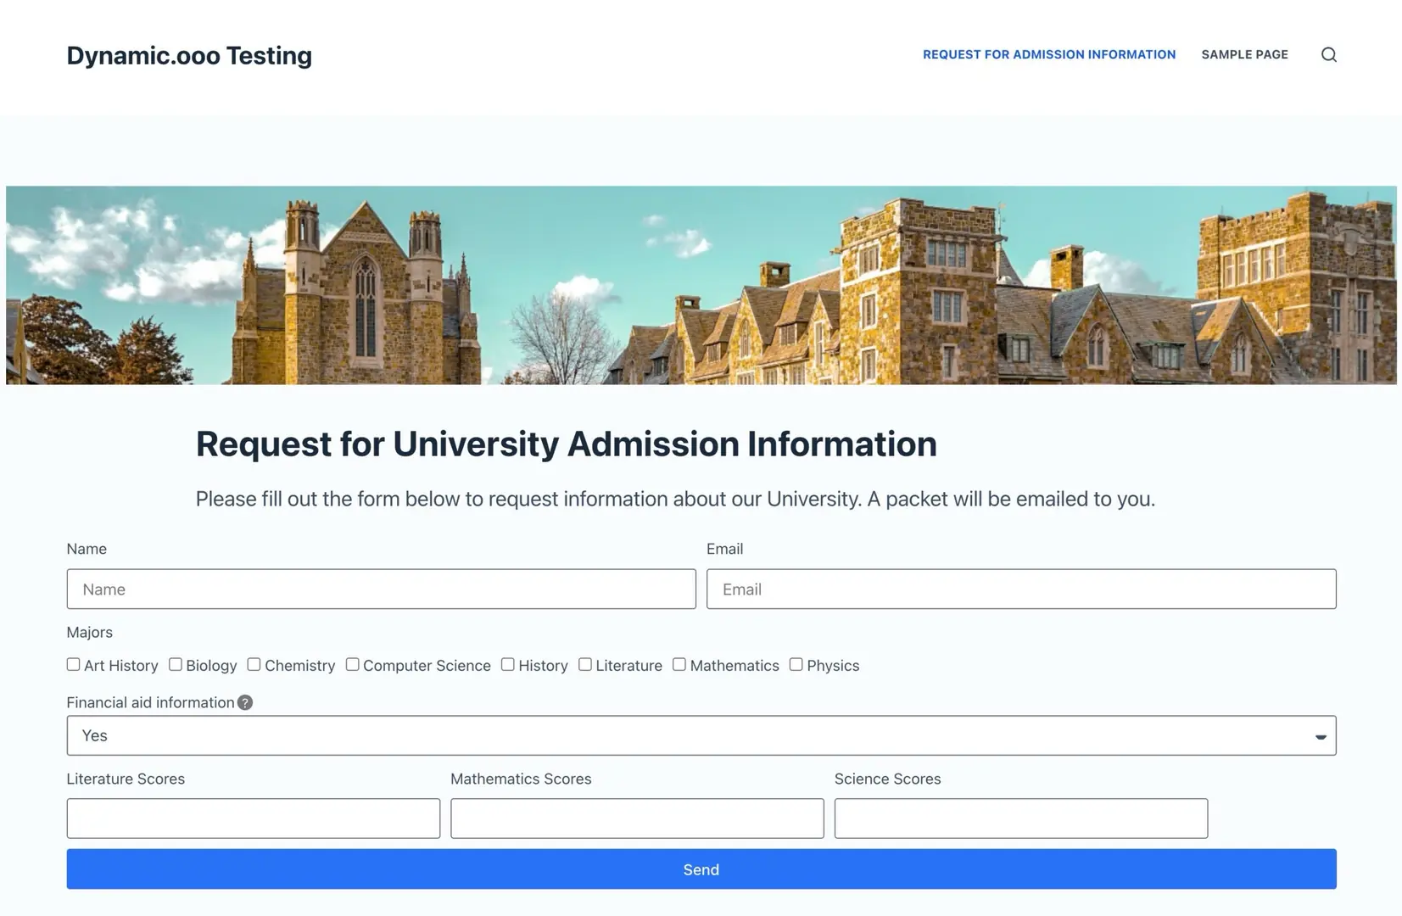Enable the Biology major option
1402x916 pixels.
tap(176, 664)
